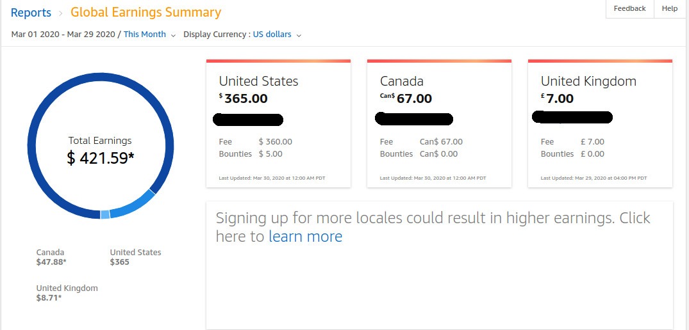Viewport: 689px width, 330px height.
Task: Open the Help tab
Action: click(x=670, y=9)
